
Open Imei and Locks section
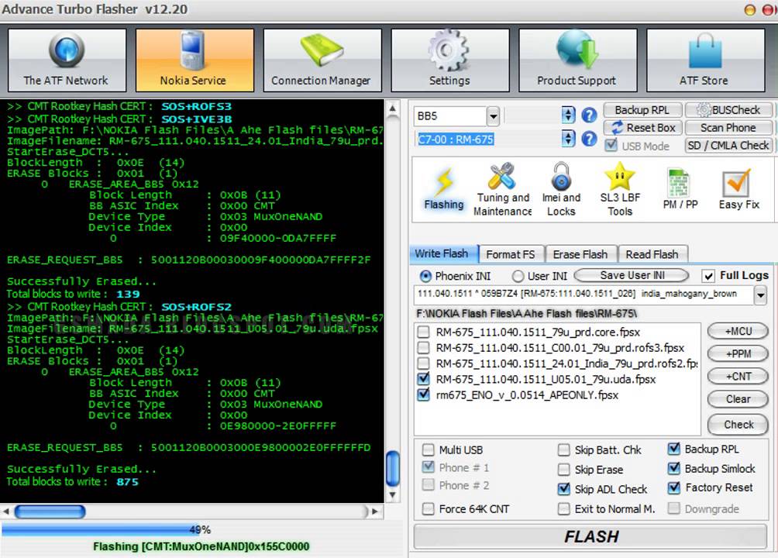coord(561,189)
